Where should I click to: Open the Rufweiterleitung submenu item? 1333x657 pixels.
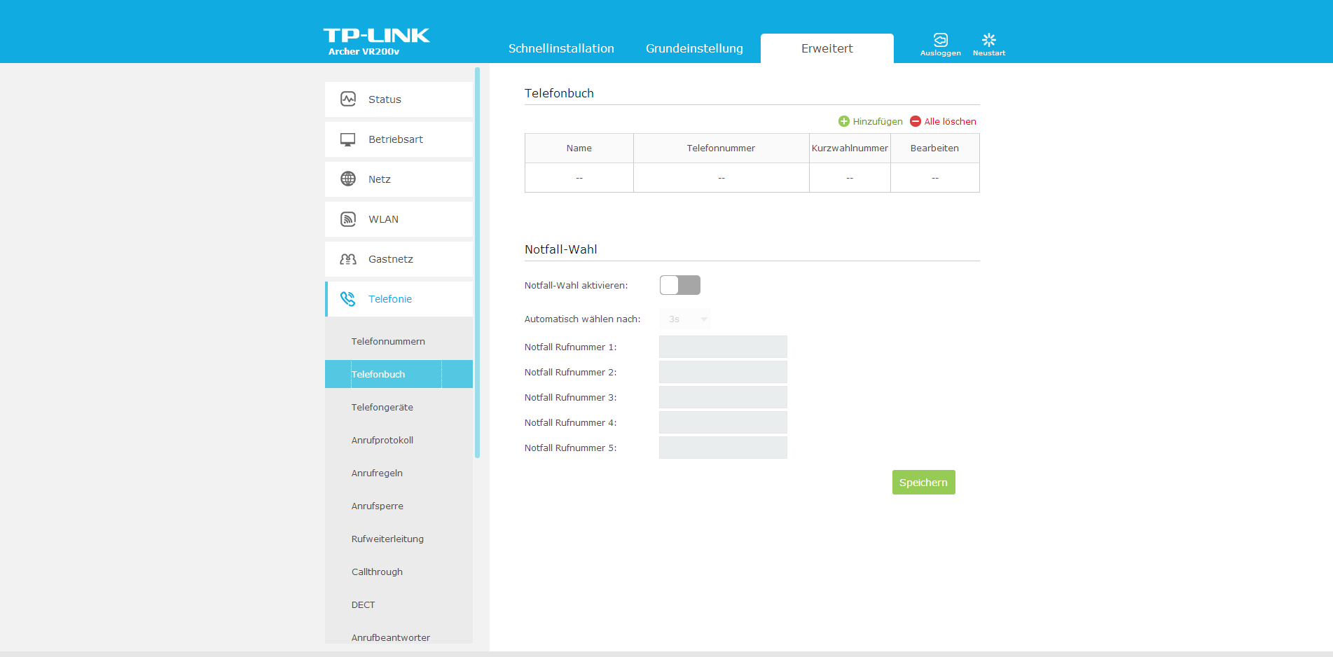(387, 539)
